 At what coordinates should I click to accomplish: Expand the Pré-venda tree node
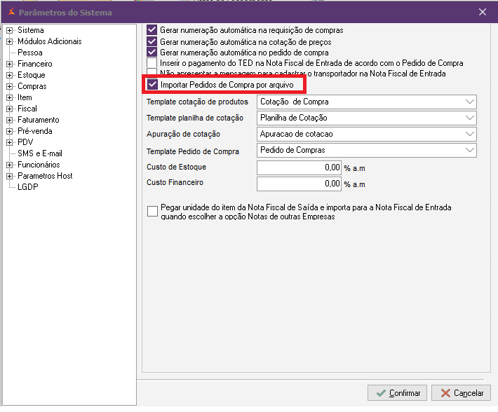[10, 131]
